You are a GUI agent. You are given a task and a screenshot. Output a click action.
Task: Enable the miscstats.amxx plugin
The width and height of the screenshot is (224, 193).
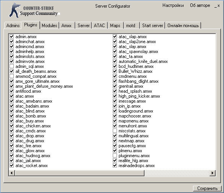coord(115,130)
